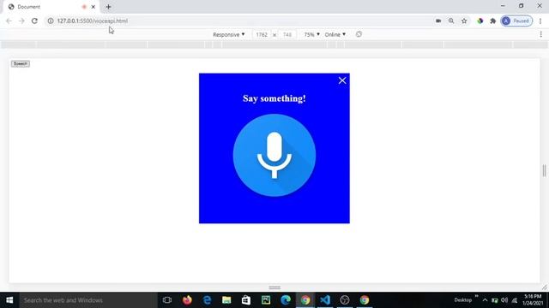This screenshot has height=308, width=549.
Task: Select the Document tab
Action: tap(51, 7)
